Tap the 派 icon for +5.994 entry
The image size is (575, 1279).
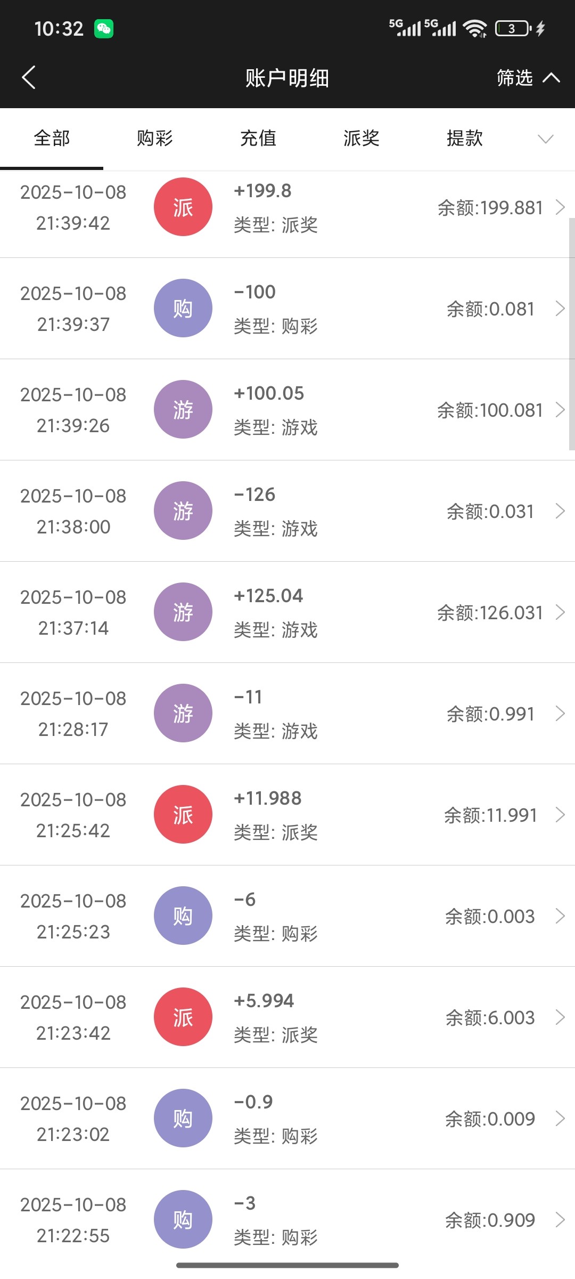coord(183,1017)
